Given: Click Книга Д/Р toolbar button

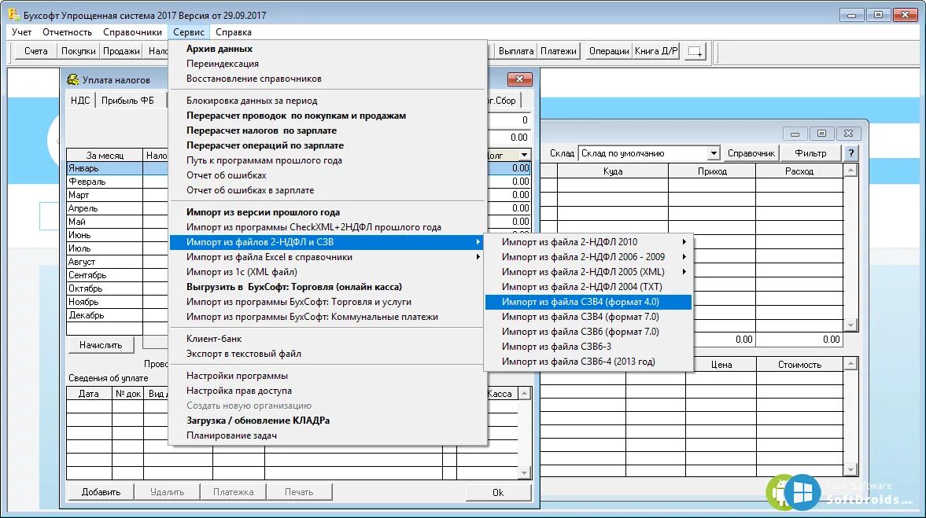Looking at the screenshot, I should [x=657, y=51].
